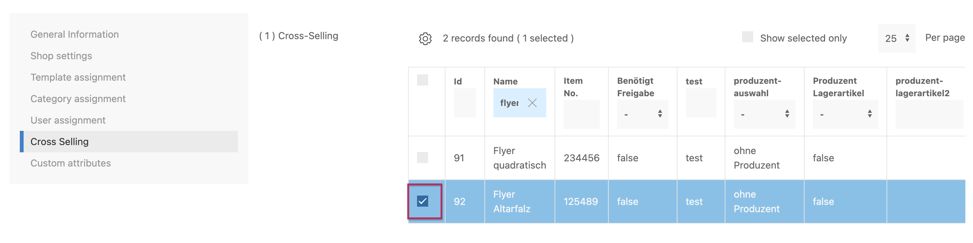The height and width of the screenshot is (243, 973).
Task: Switch to Template assignment
Action: pos(78,77)
